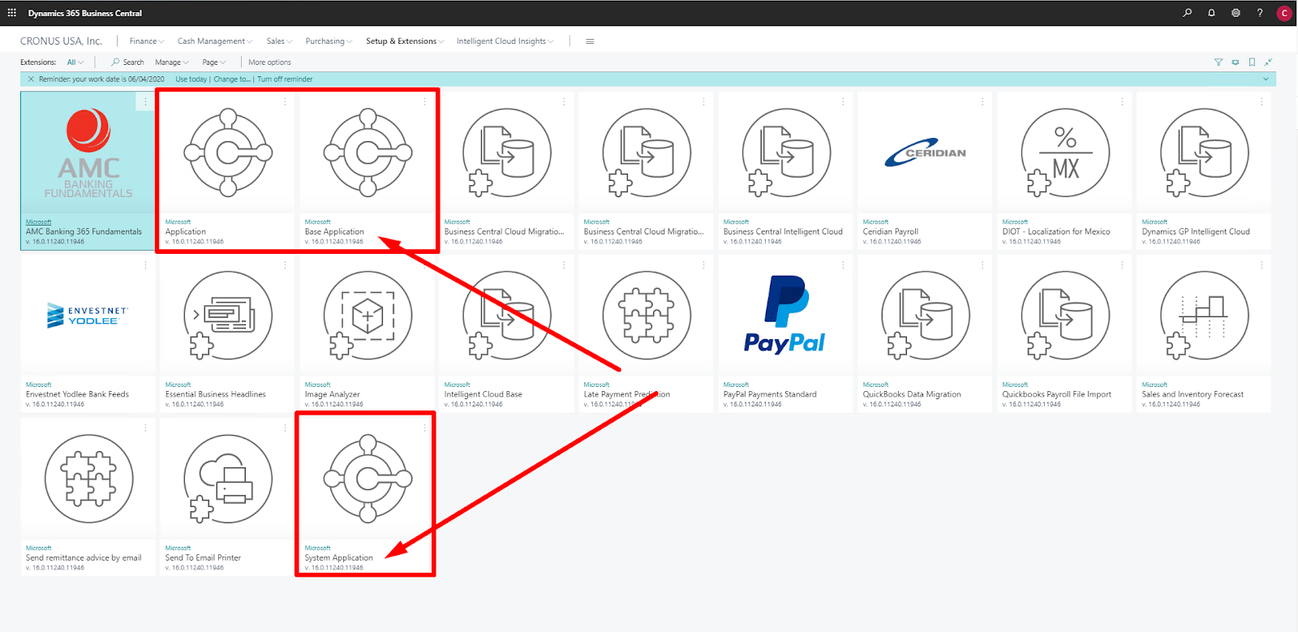The image size is (1298, 632).
Task: Select the Send remittance advice puzzle icon
Action: [x=88, y=479]
